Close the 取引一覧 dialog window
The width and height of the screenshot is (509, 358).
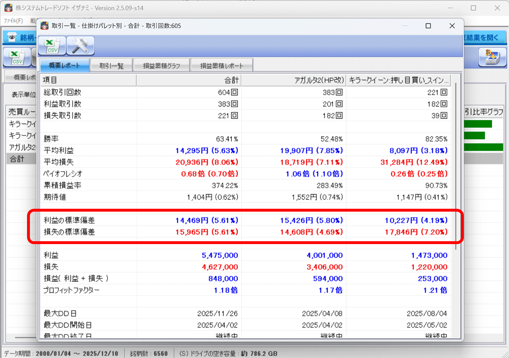[452, 26]
